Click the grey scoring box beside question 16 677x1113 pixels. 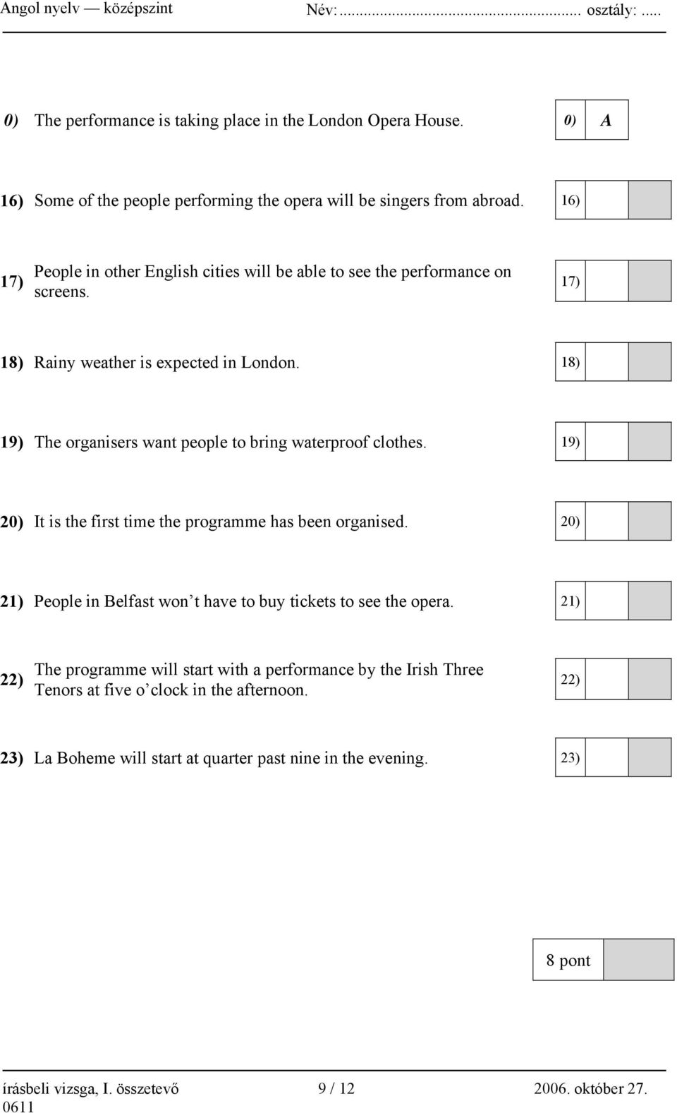point(649,200)
